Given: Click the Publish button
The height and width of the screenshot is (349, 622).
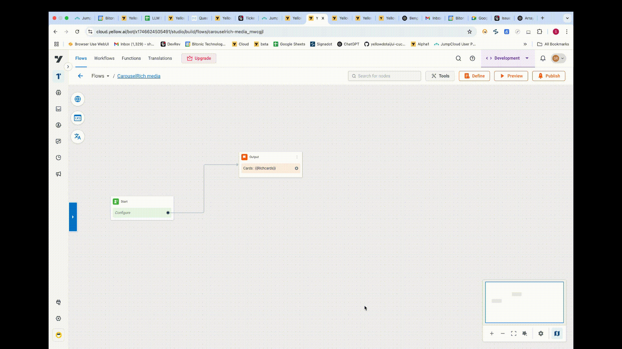Looking at the screenshot, I should [x=549, y=76].
